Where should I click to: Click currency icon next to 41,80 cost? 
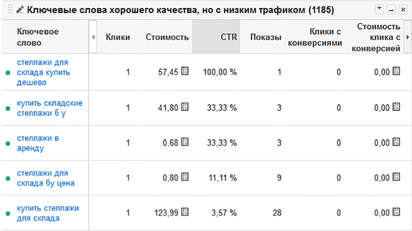(185, 107)
